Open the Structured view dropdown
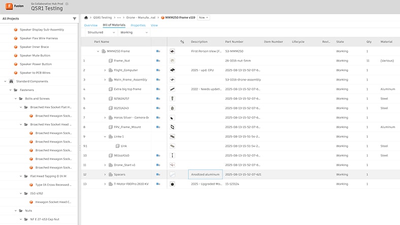 pos(99,32)
